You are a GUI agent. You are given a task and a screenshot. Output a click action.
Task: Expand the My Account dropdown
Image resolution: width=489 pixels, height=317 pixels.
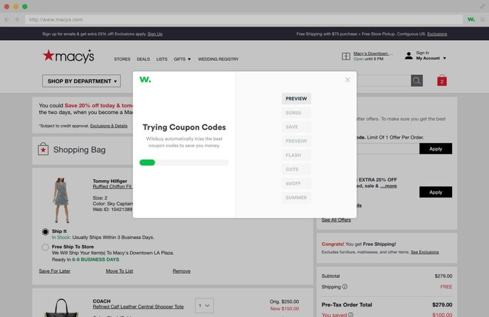tap(431, 58)
